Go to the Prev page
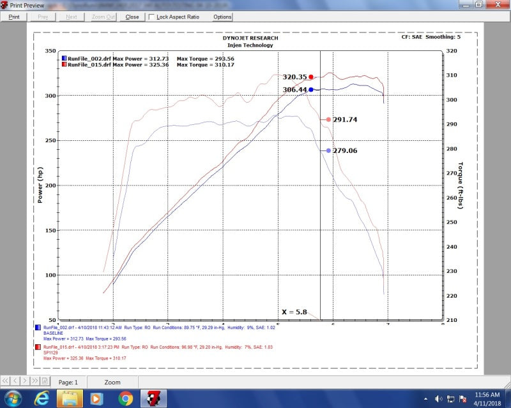Image resolution: width=511 pixels, height=408 pixels. tap(42, 17)
